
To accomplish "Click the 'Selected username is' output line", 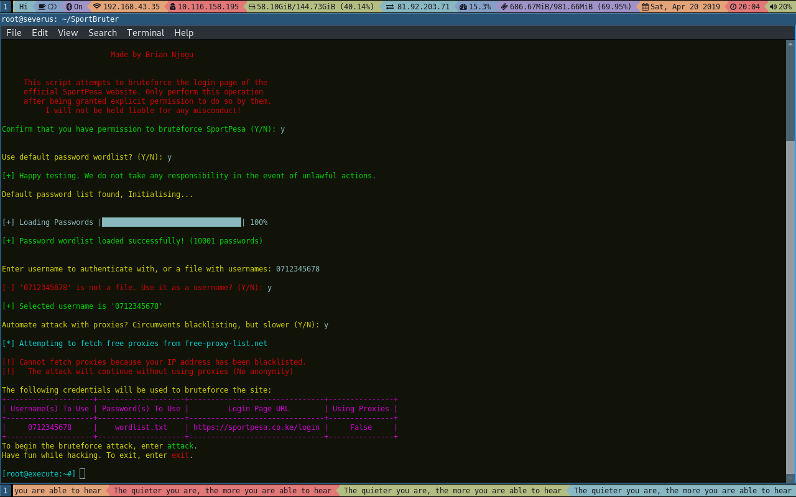I will [82, 306].
